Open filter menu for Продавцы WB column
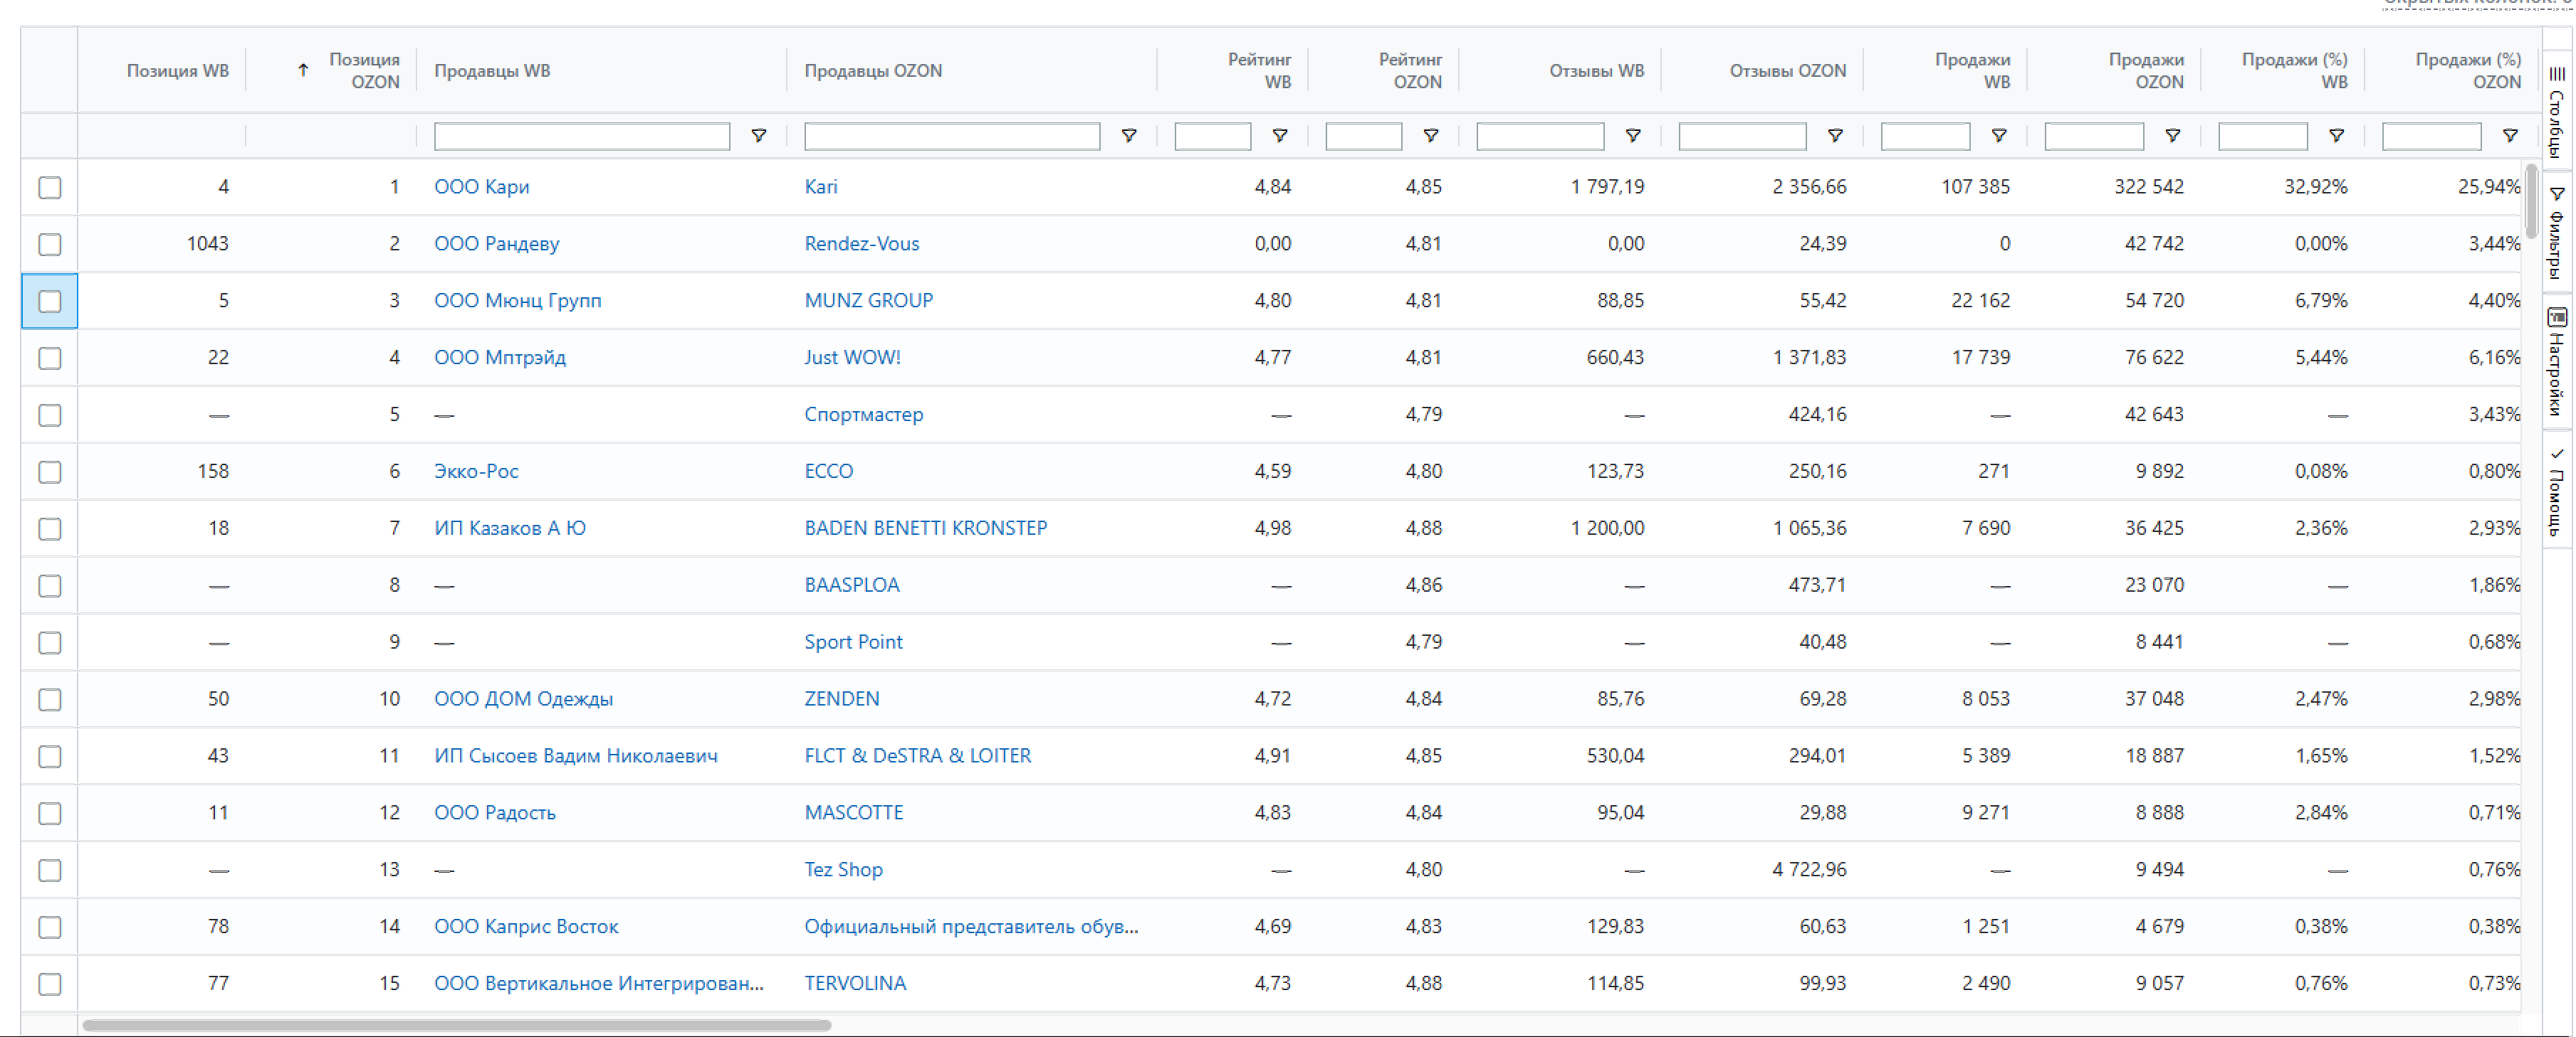The width and height of the screenshot is (2576, 1037). [x=759, y=136]
